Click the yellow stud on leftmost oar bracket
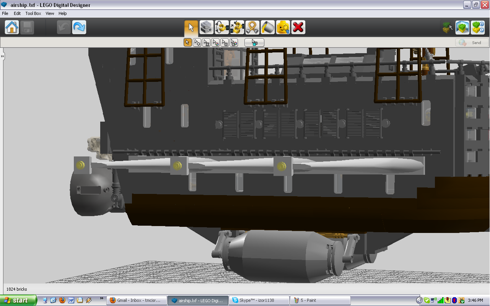This screenshot has height=306, width=490. tap(80, 165)
